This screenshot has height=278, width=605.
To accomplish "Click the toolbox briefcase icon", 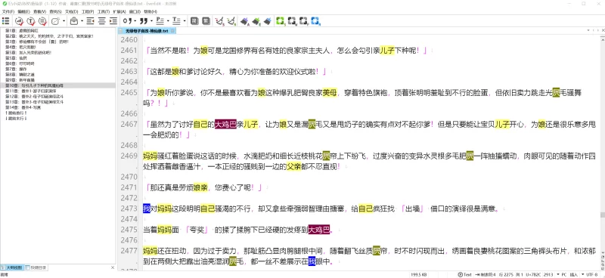I will point(74,21).
